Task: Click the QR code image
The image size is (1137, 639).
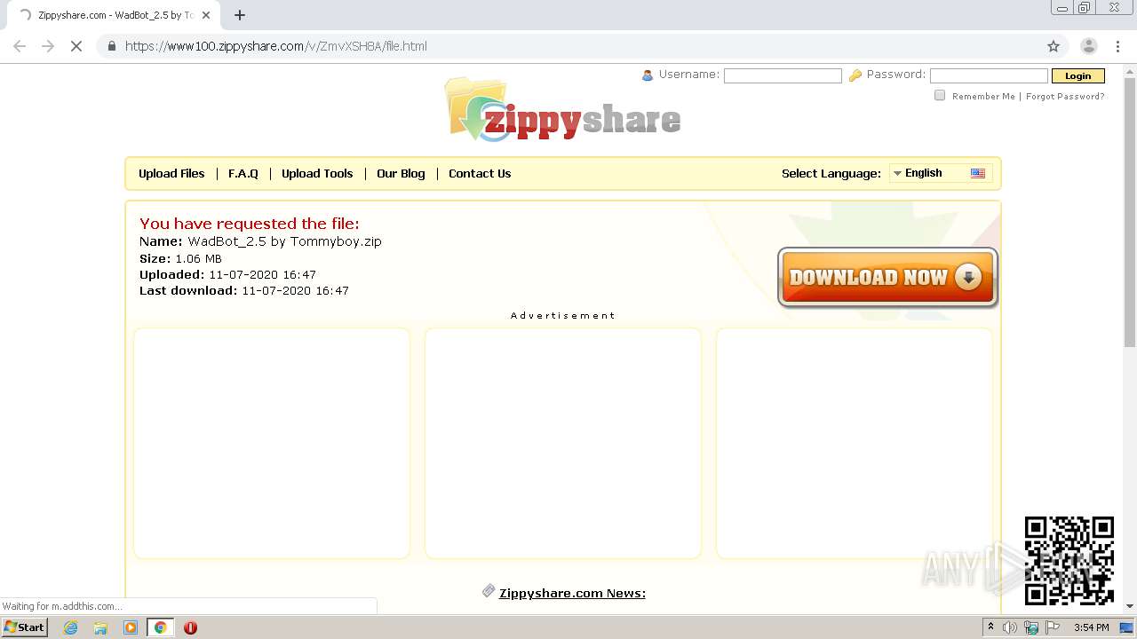Action: [x=1069, y=561]
